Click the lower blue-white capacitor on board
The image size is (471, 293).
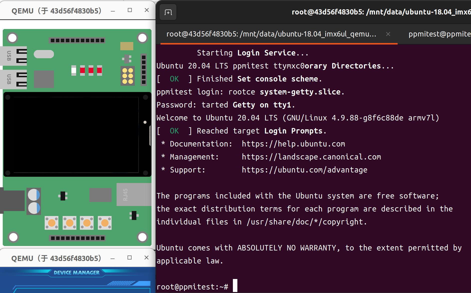[x=34, y=208]
